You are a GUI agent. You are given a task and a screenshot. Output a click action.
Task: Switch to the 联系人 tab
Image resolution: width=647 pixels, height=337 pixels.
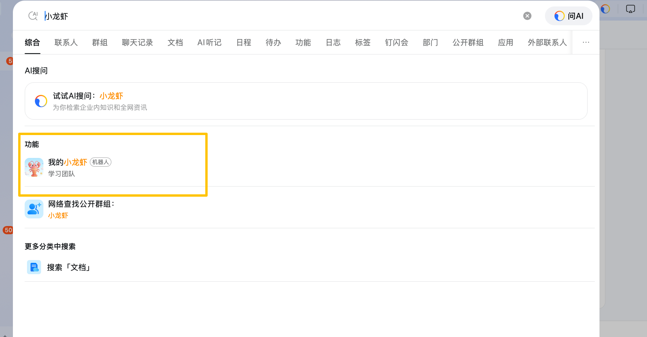[66, 43]
